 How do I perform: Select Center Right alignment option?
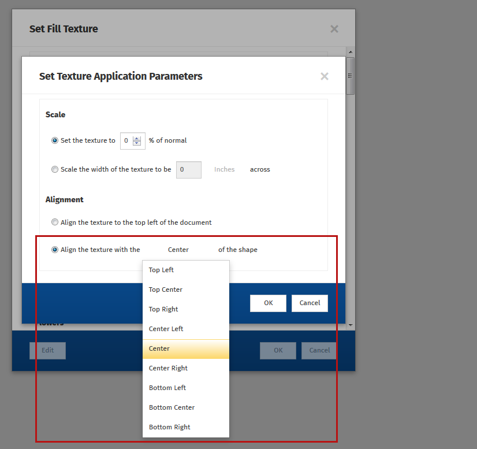click(x=168, y=368)
